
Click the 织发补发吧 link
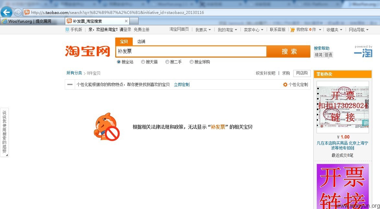pos(266,73)
